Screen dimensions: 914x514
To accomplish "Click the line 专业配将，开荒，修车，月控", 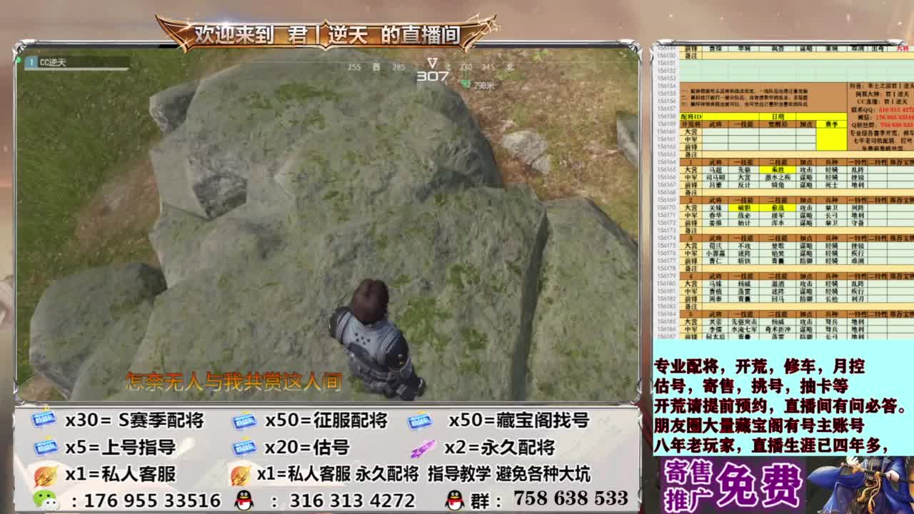I will 760,366.
